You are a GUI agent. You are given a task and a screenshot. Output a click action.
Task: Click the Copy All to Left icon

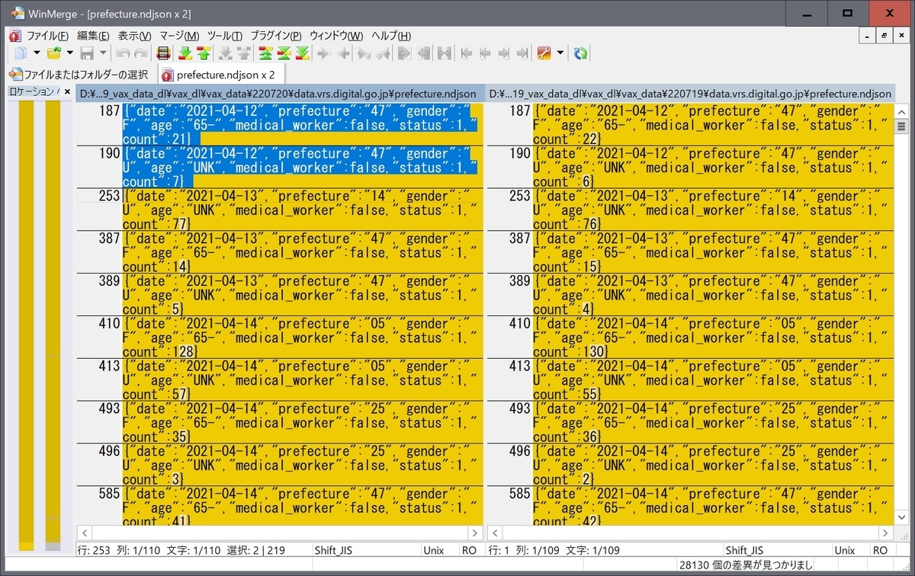(x=423, y=53)
